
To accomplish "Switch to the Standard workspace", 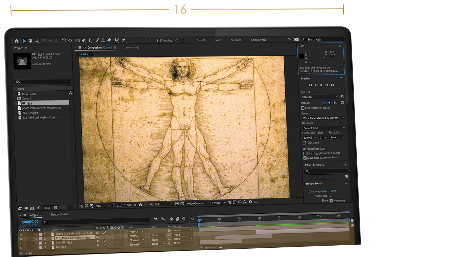I will (x=236, y=40).
